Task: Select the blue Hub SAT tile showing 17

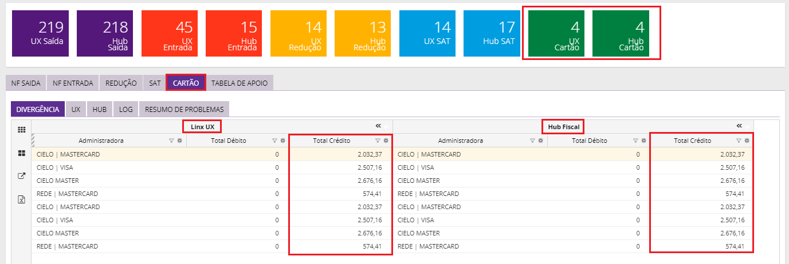Action: [492, 34]
